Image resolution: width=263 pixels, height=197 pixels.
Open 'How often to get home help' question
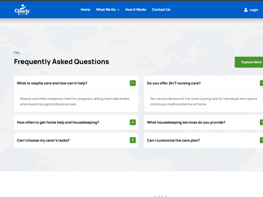(x=76, y=122)
